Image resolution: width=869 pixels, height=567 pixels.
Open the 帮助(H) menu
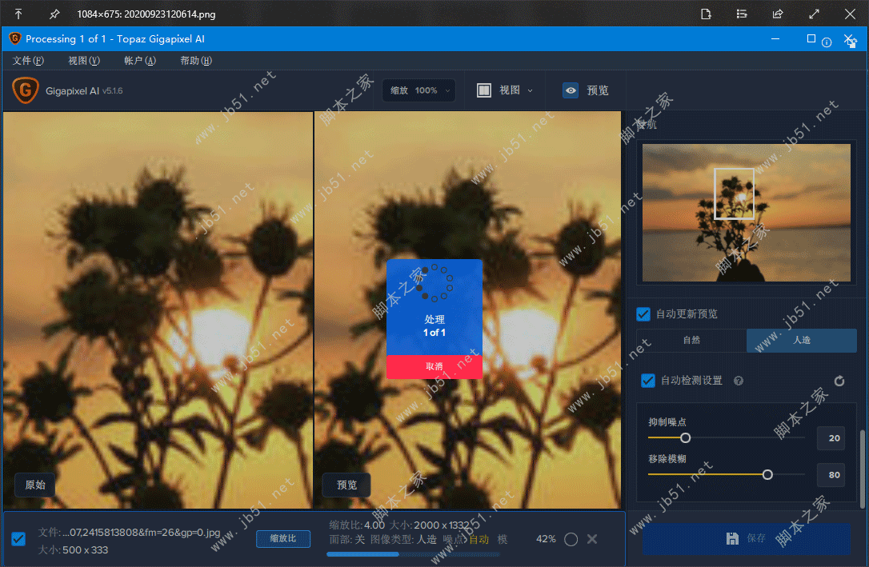(x=195, y=60)
